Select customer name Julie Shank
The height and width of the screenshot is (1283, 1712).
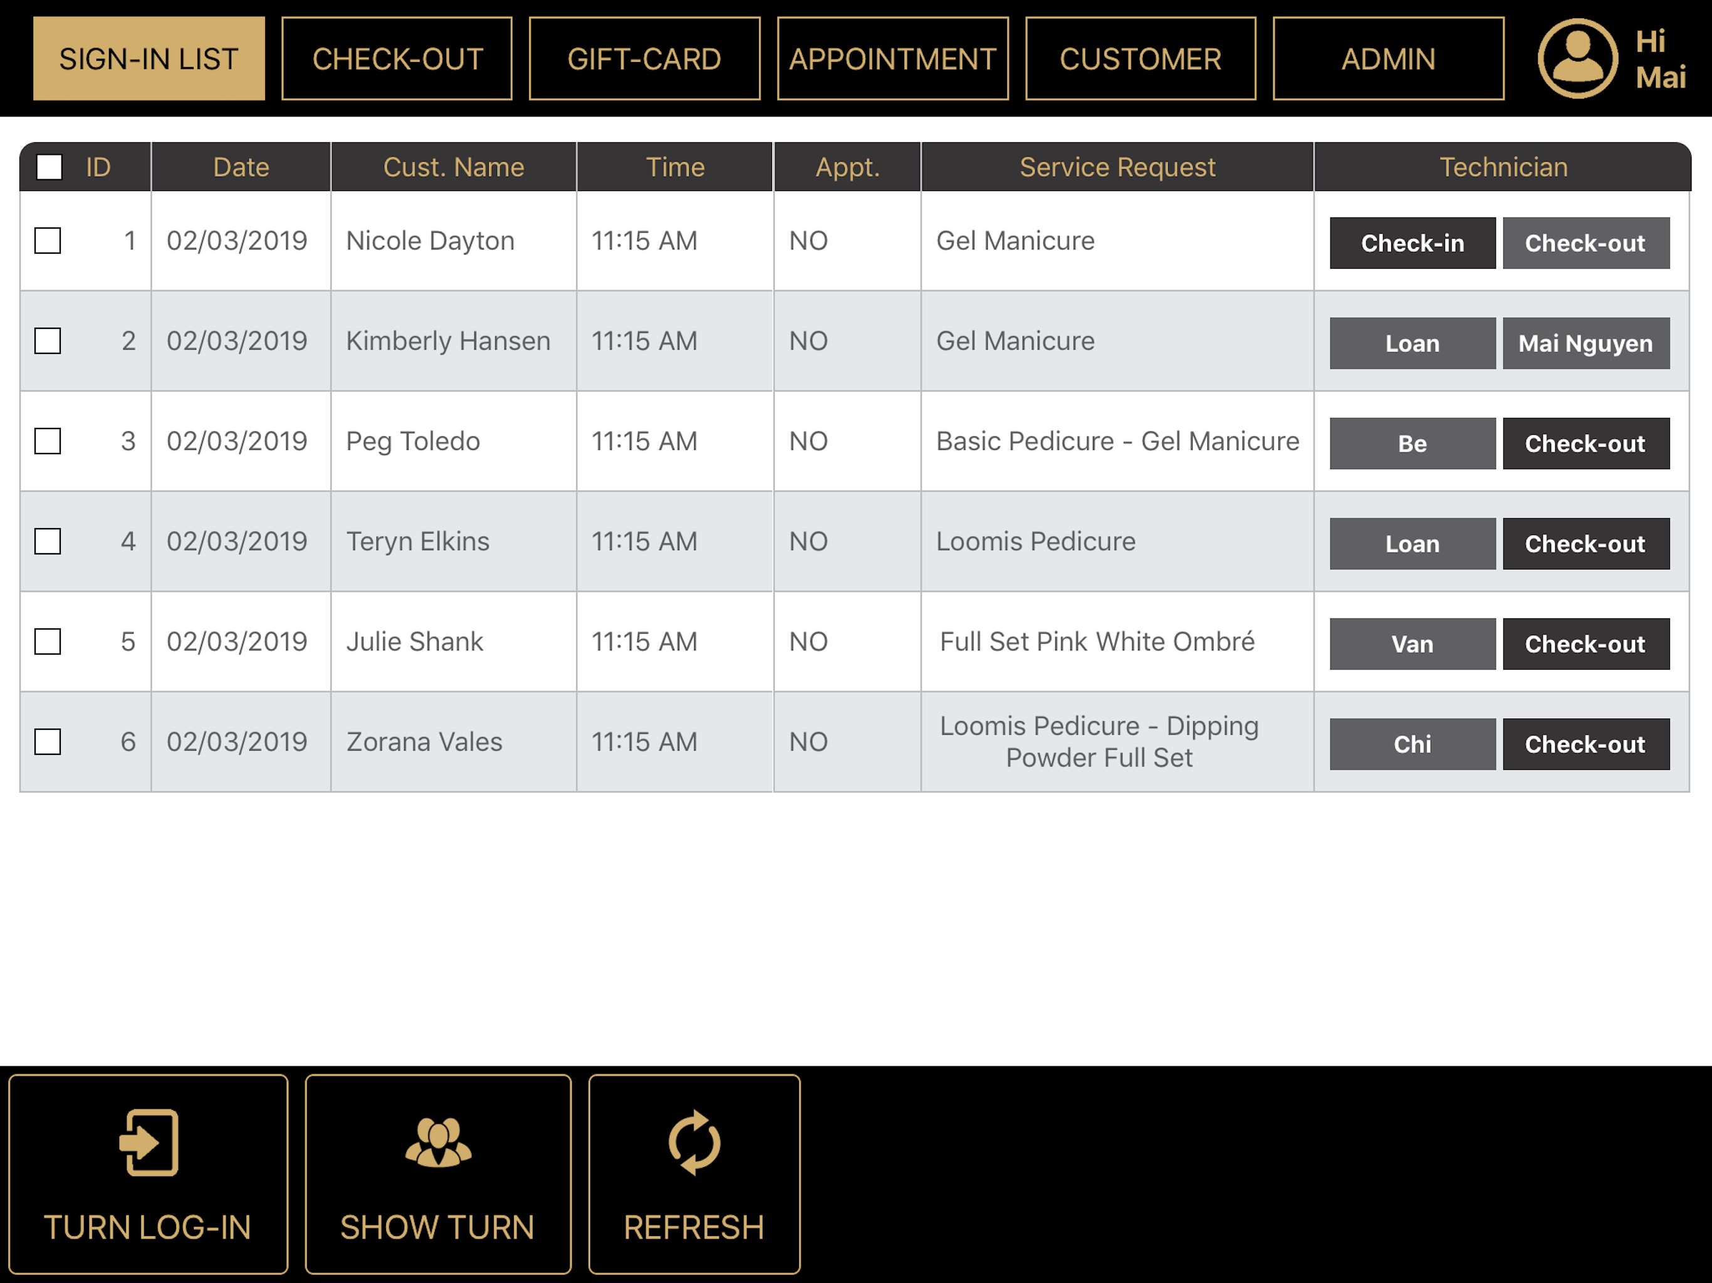click(414, 641)
